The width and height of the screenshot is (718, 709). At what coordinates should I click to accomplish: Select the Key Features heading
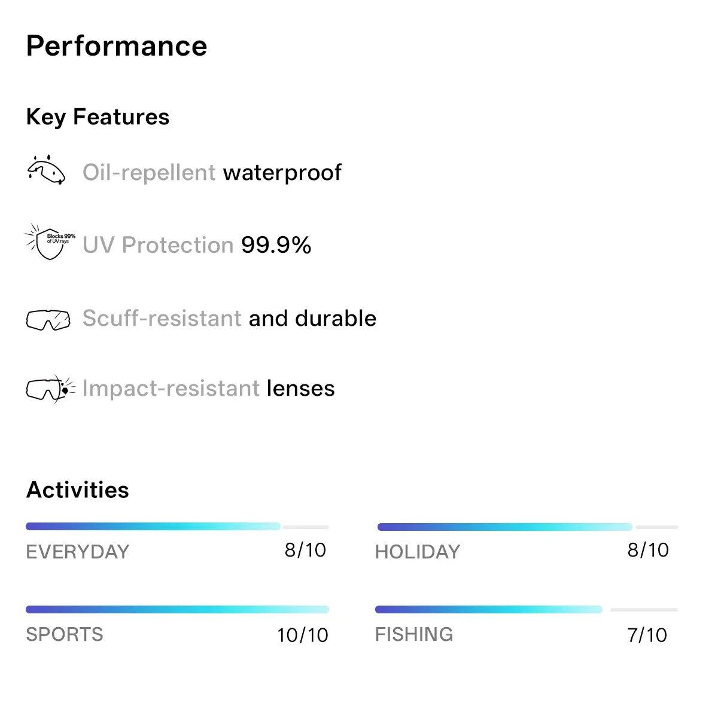(x=98, y=117)
